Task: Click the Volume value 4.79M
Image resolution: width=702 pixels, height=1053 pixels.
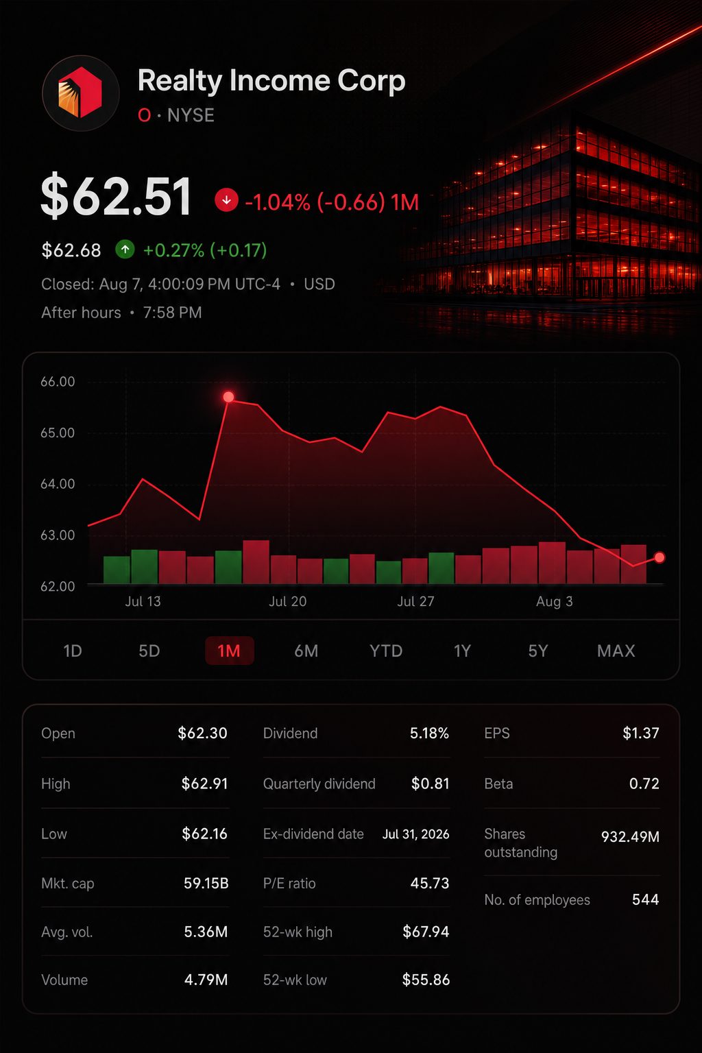Action: pyautogui.click(x=206, y=980)
